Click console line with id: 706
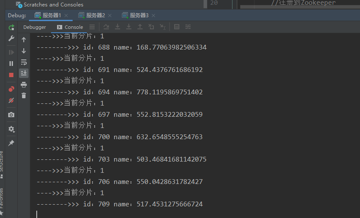 pyautogui.click(x=120, y=182)
